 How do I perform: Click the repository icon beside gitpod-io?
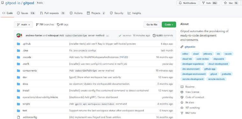[x=2, y=3]
